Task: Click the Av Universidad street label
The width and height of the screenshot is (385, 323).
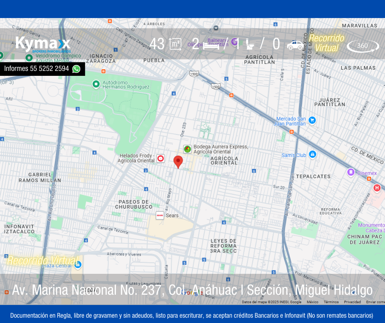Action: [x=305, y=219]
